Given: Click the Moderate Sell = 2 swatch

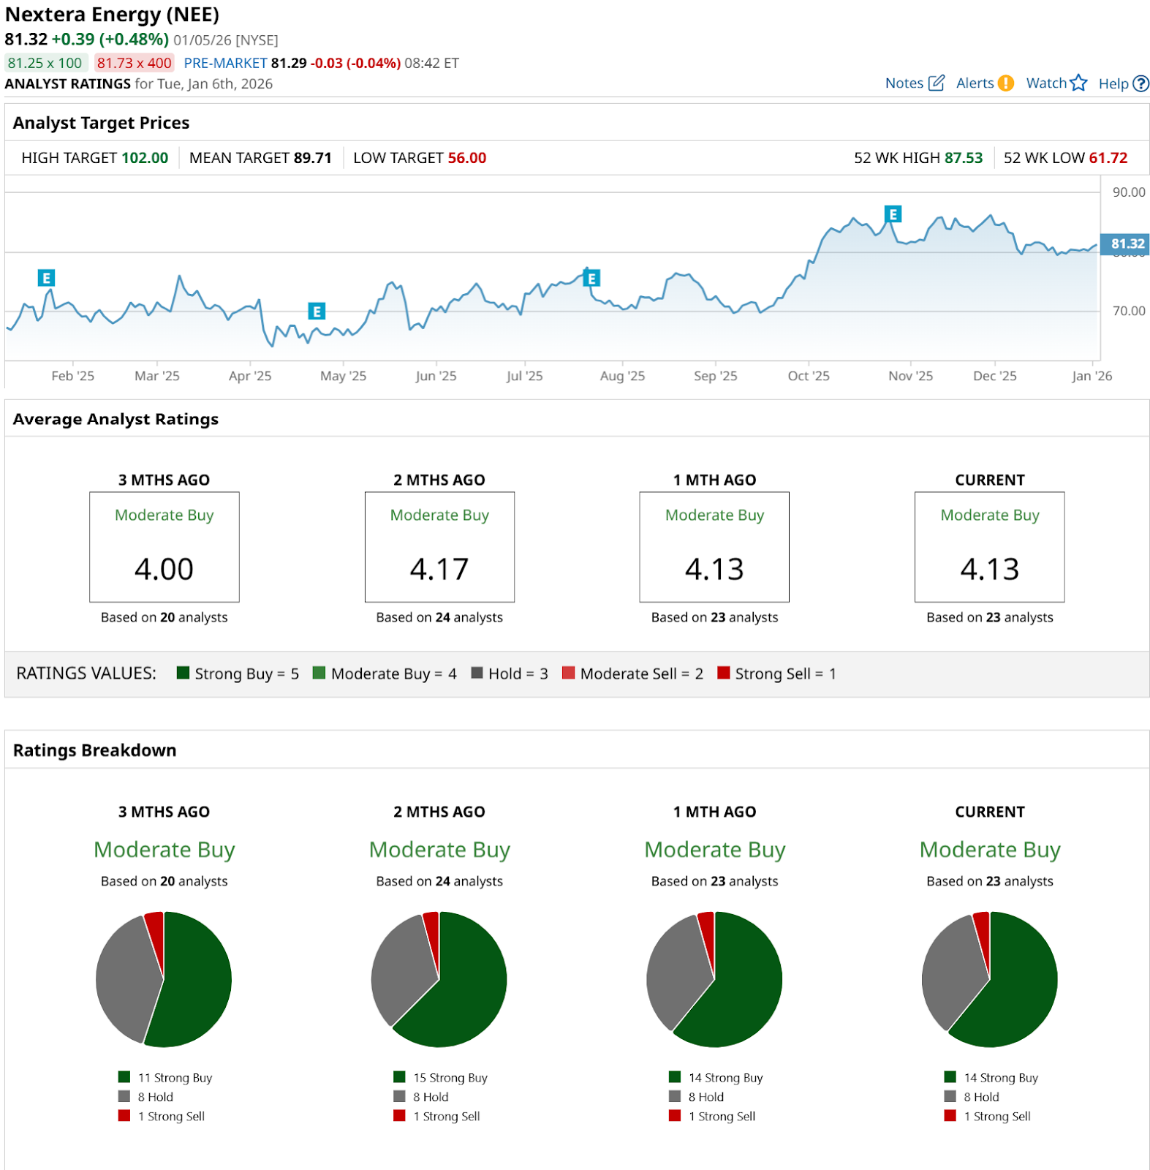Looking at the screenshot, I should (568, 673).
